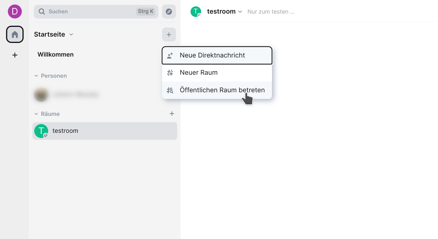The height and width of the screenshot is (239, 438).
Task: Click the plus button beside Startseite
Action: (x=169, y=34)
